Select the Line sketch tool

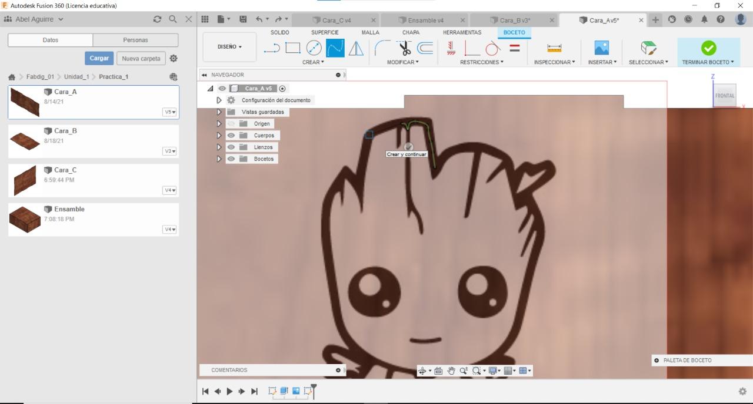point(272,48)
